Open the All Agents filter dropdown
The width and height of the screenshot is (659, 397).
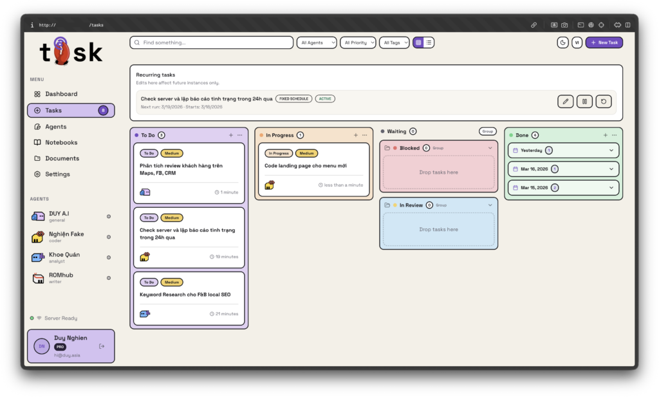pyautogui.click(x=317, y=42)
